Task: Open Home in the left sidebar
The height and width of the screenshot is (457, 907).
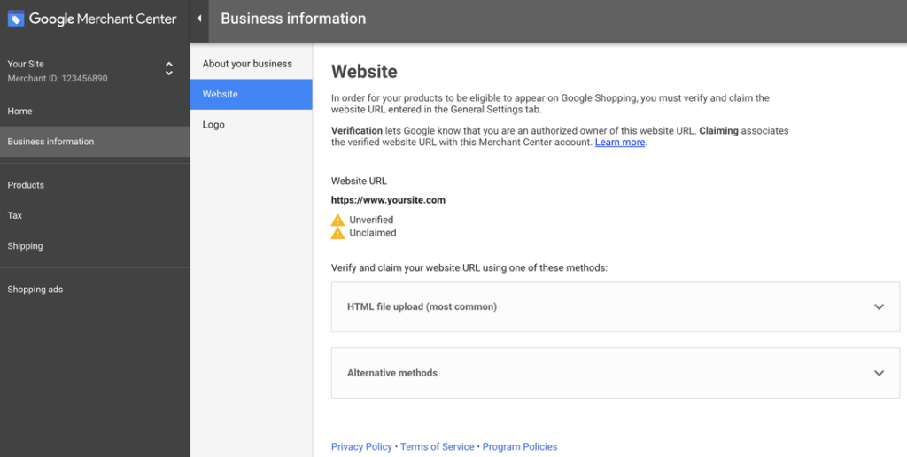Action: 19,111
